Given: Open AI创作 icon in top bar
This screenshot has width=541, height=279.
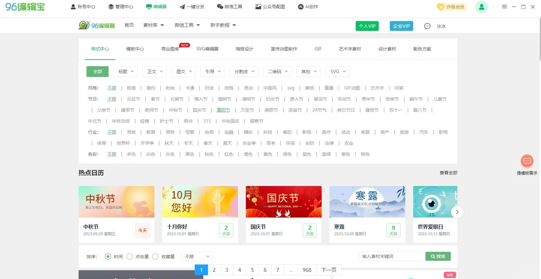Looking at the screenshot, I should 301,7.
